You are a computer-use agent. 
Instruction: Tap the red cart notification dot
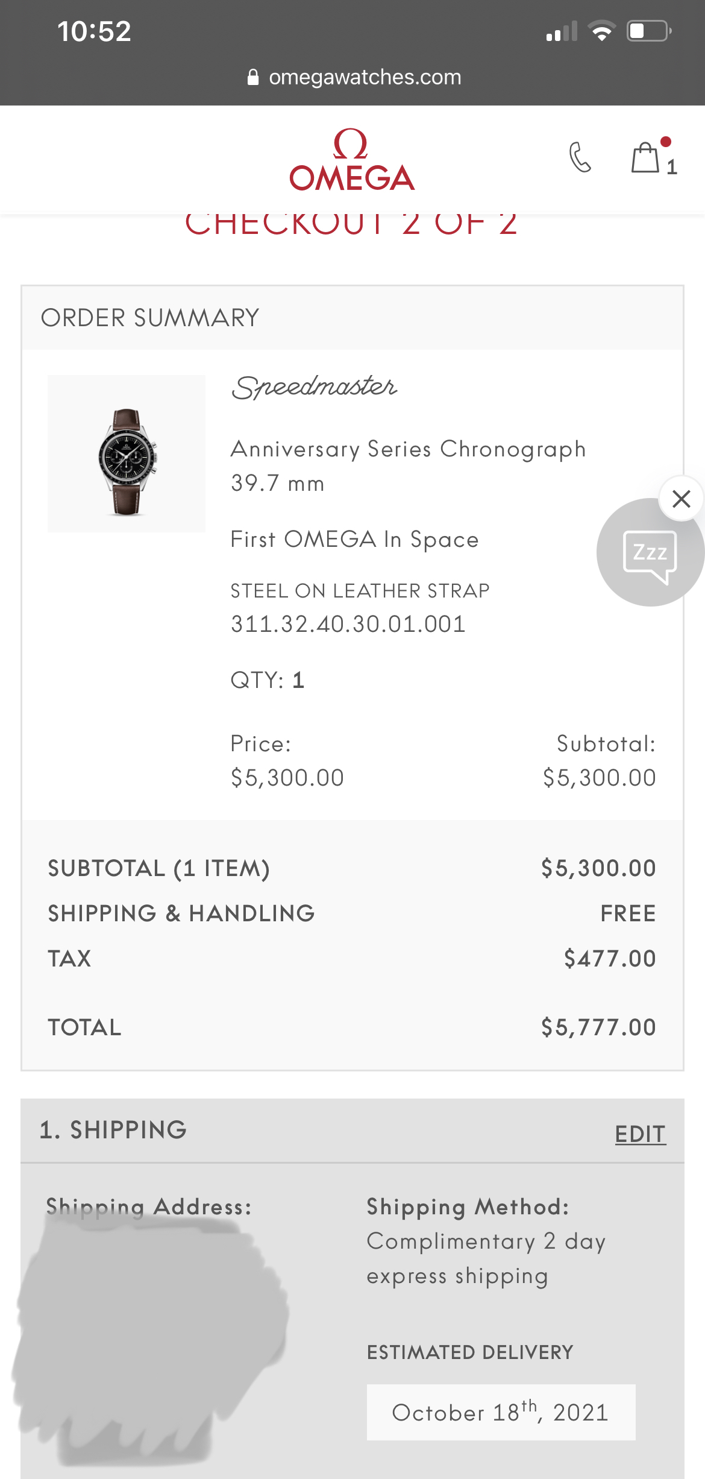666,142
